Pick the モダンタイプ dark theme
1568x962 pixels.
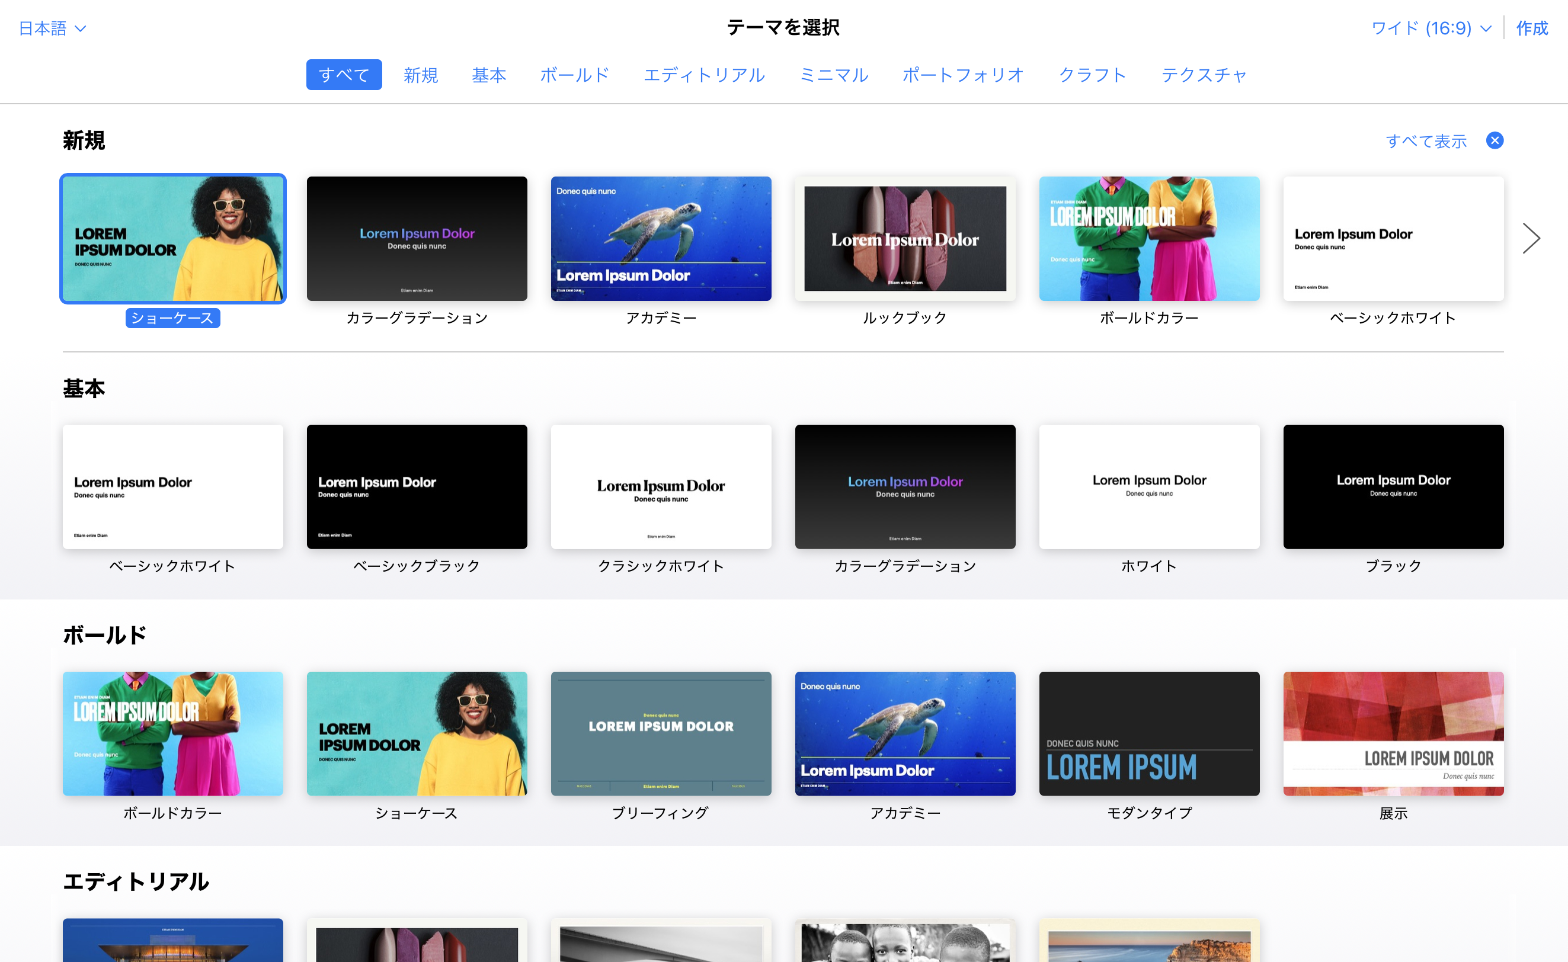tap(1148, 733)
